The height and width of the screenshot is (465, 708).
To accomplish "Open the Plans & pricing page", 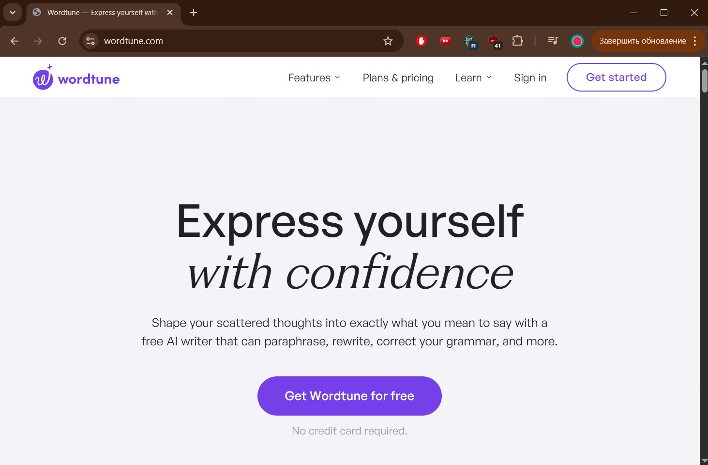I will point(398,78).
